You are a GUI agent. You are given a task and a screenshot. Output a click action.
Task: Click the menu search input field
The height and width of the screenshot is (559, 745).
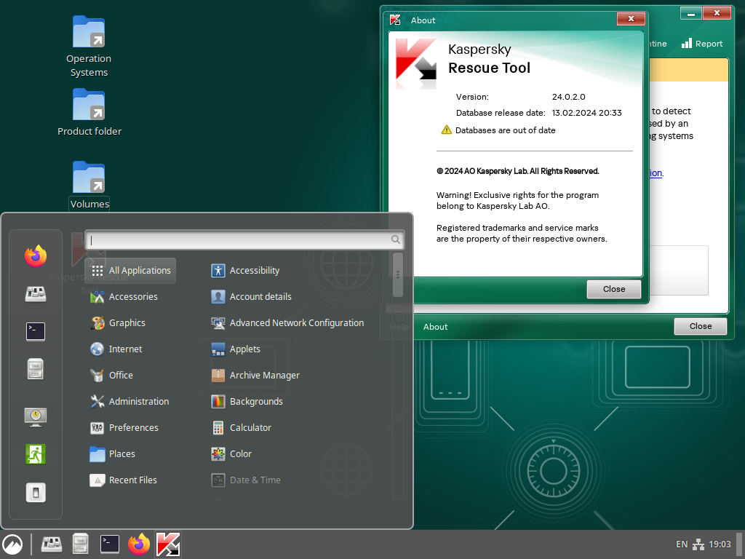(244, 239)
